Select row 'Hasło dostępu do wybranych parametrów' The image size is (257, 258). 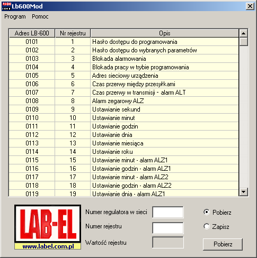(123, 50)
